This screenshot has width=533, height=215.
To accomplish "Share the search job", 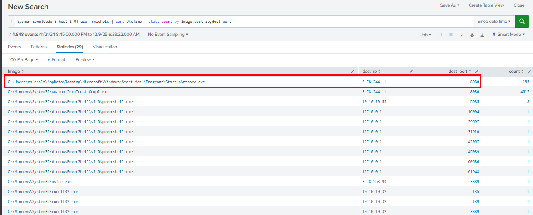I will point(462,35).
